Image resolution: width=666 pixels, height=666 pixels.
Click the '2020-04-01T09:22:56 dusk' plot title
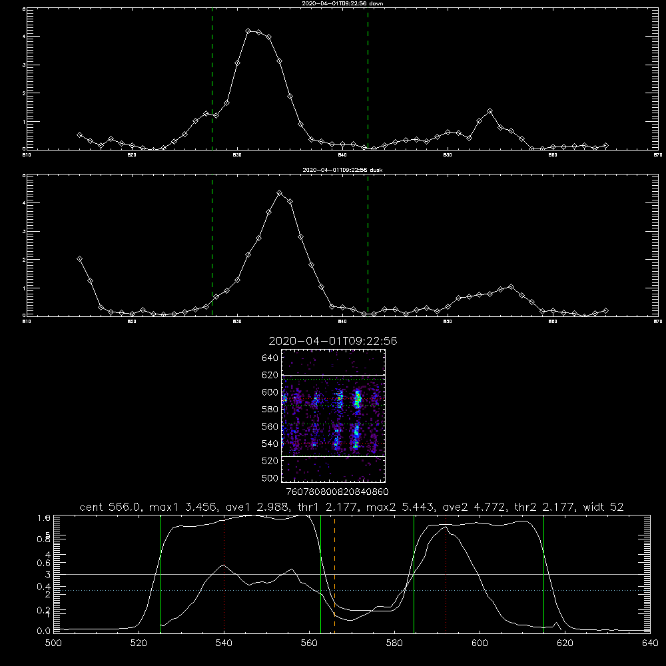(x=342, y=170)
